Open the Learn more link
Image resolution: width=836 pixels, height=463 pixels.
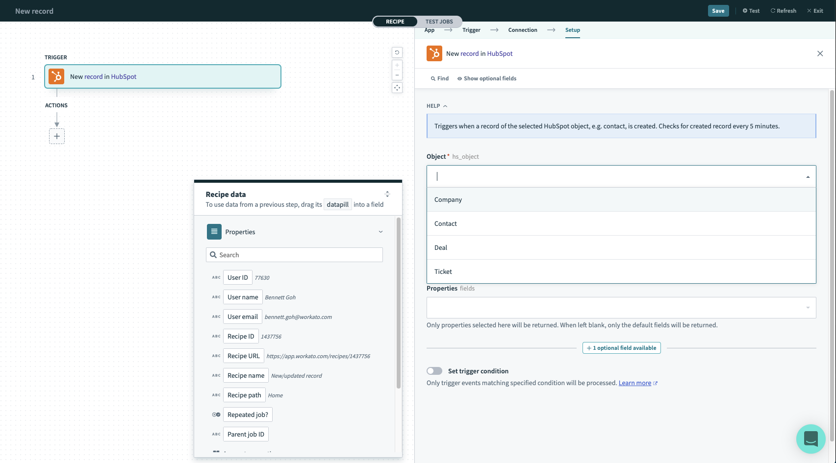pos(635,383)
